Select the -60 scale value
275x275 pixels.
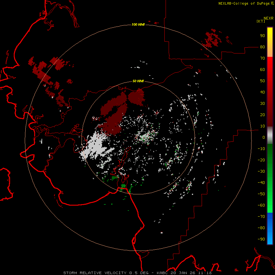point(261,205)
